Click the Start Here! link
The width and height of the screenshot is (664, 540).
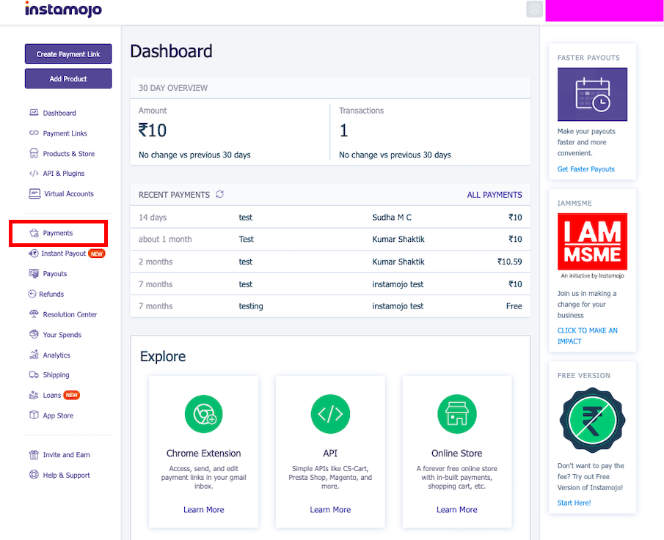click(574, 503)
